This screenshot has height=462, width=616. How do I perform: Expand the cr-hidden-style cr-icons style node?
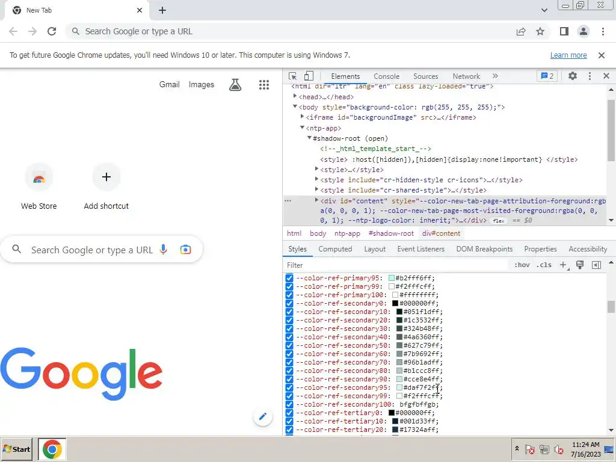click(316, 179)
